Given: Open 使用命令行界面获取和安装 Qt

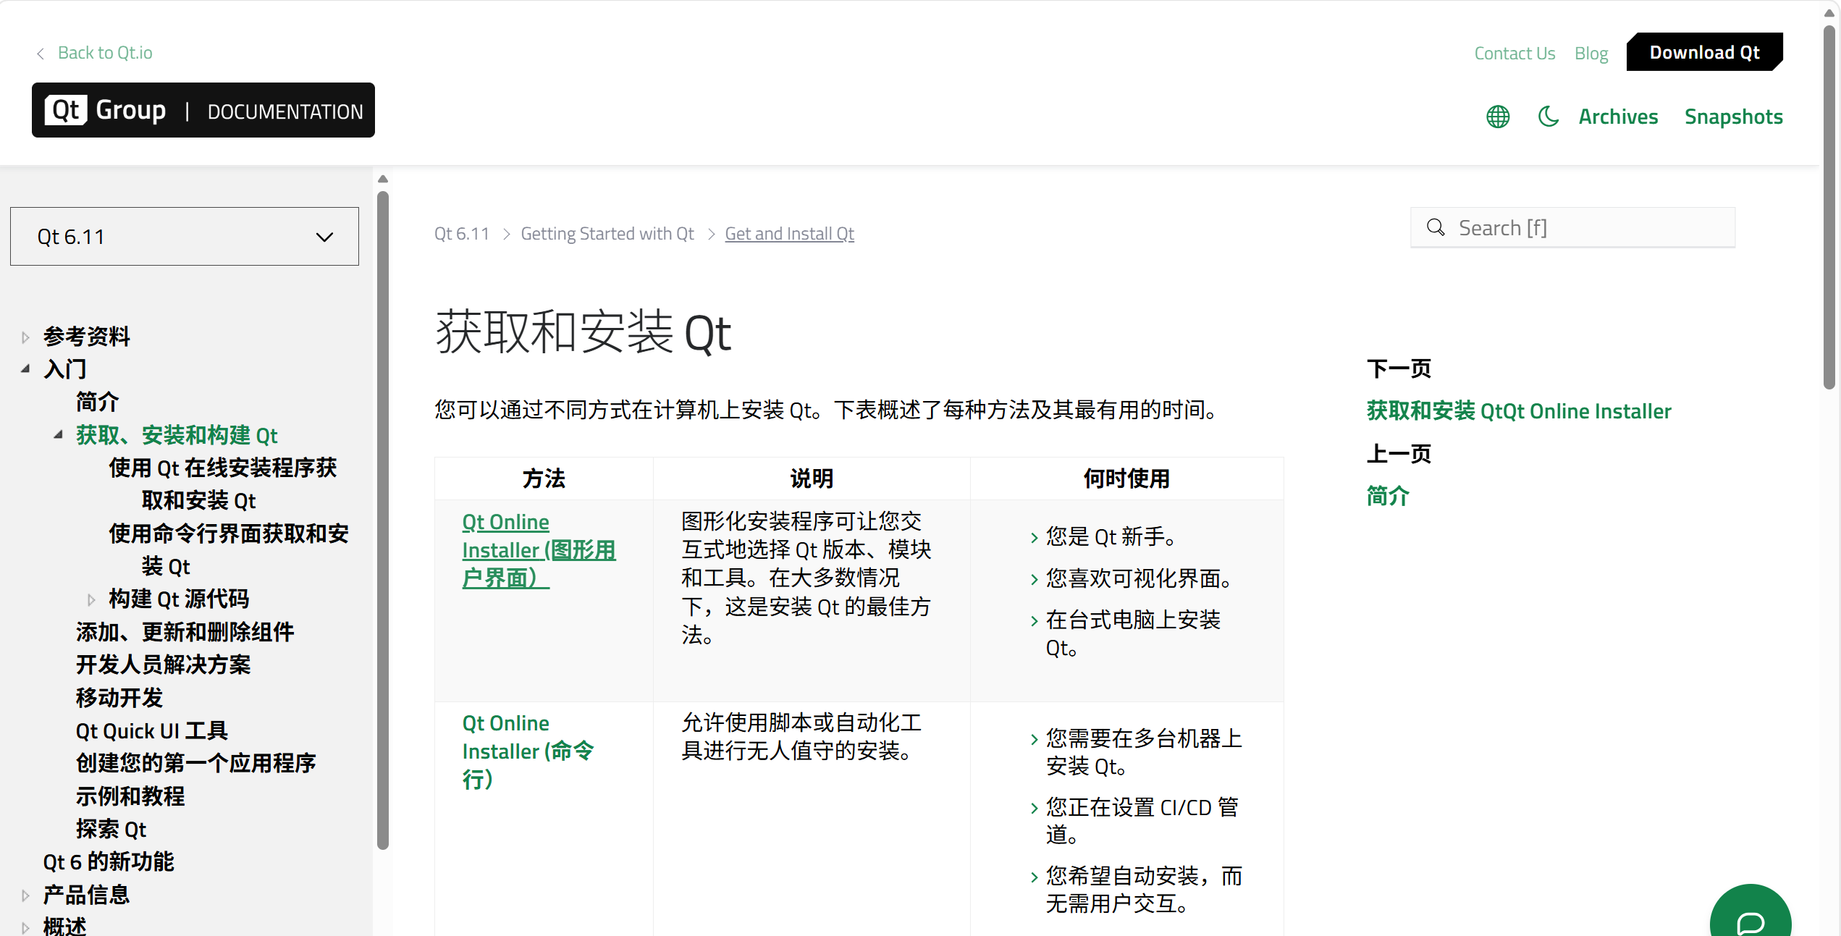Looking at the screenshot, I should [x=229, y=550].
